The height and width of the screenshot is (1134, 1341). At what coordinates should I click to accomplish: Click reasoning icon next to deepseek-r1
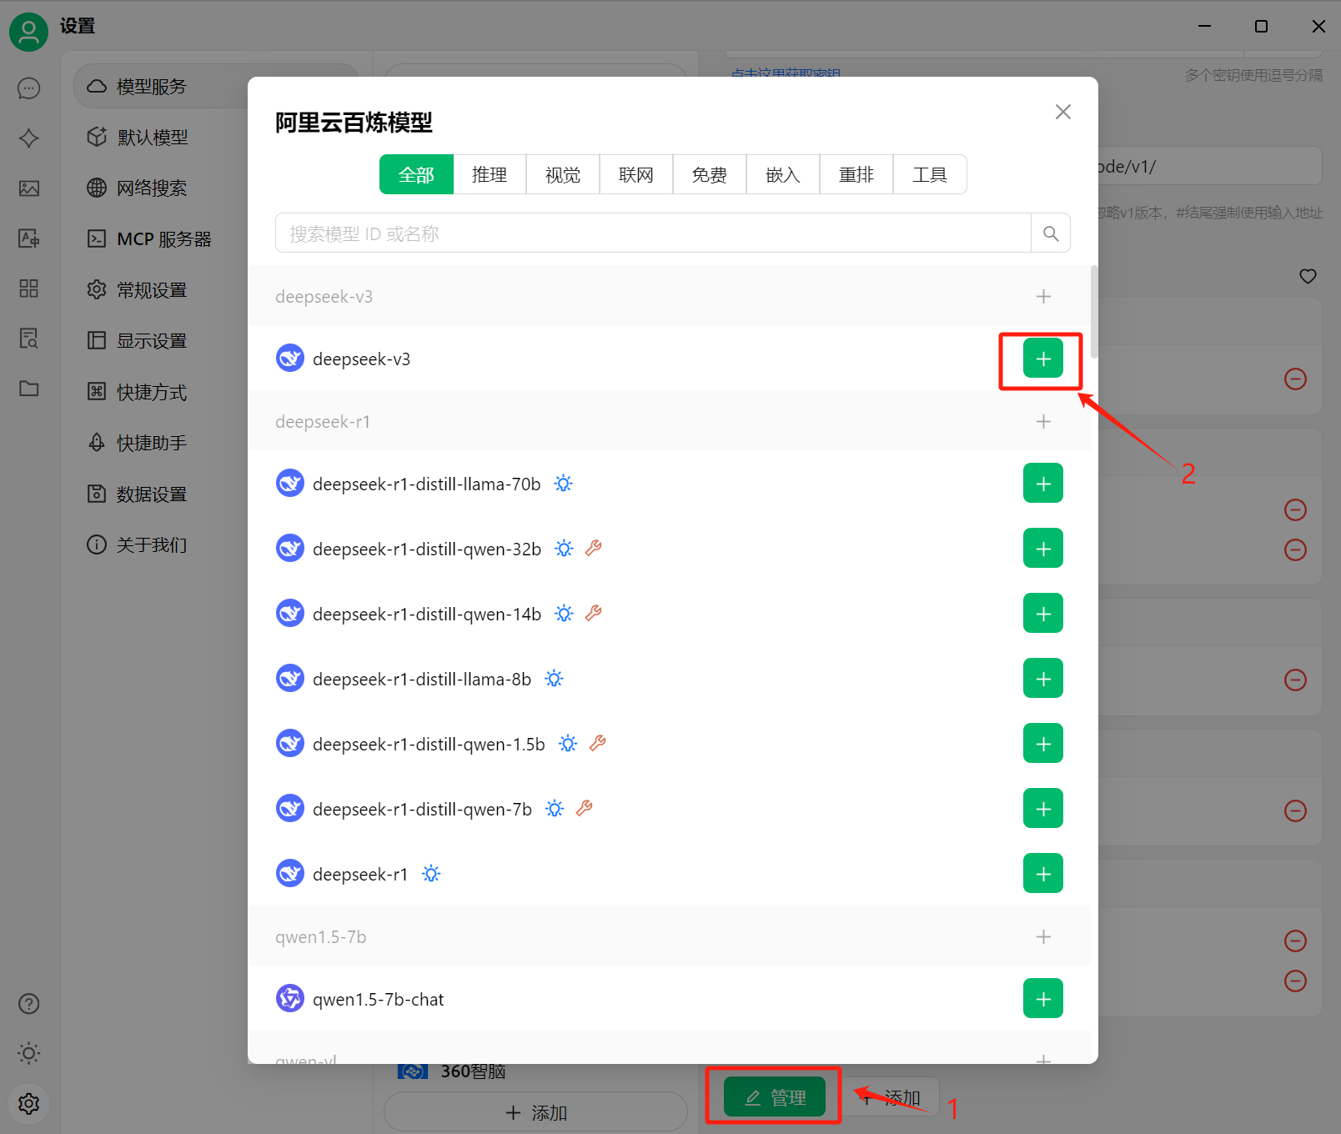[x=431, y=874]
